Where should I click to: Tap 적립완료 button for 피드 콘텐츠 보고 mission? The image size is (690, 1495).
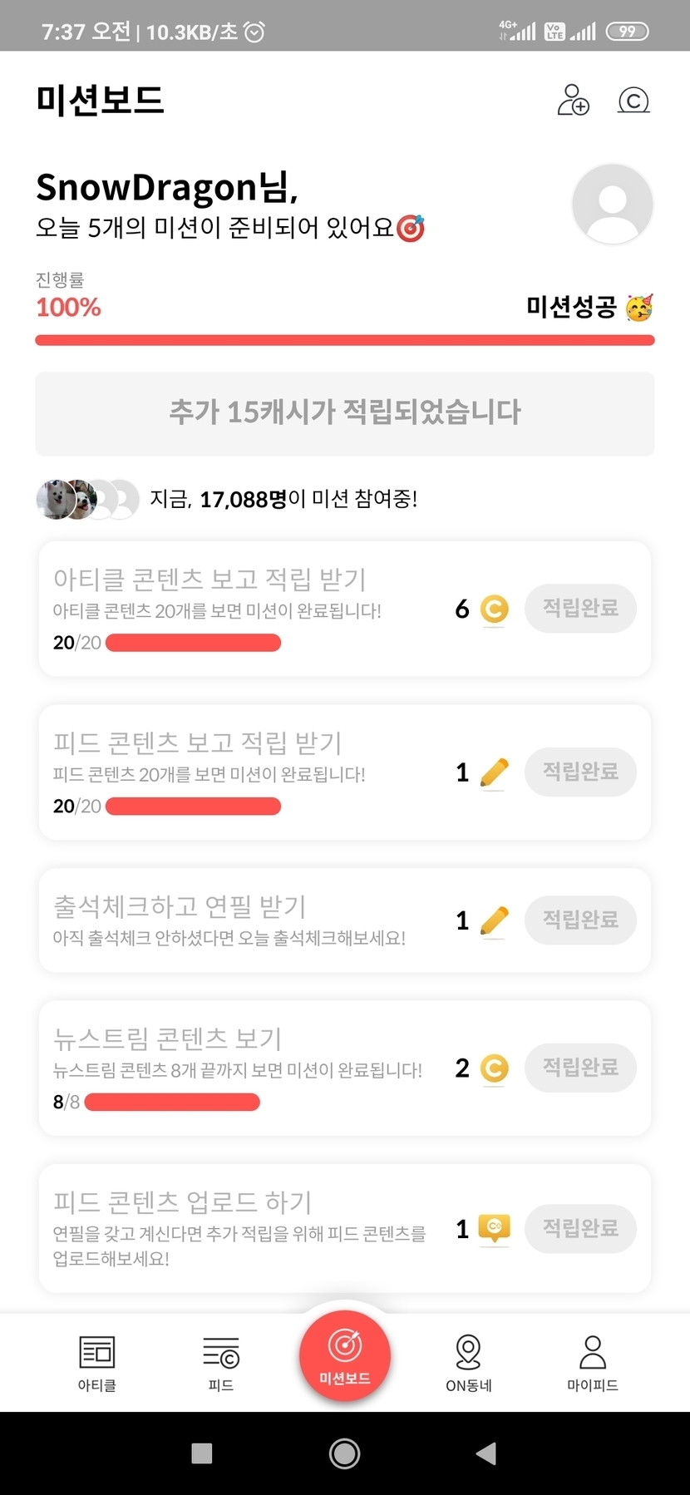580,772
